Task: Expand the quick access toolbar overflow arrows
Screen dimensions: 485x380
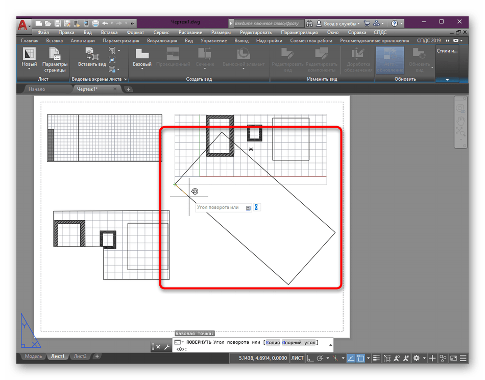Action: point(132,23)
